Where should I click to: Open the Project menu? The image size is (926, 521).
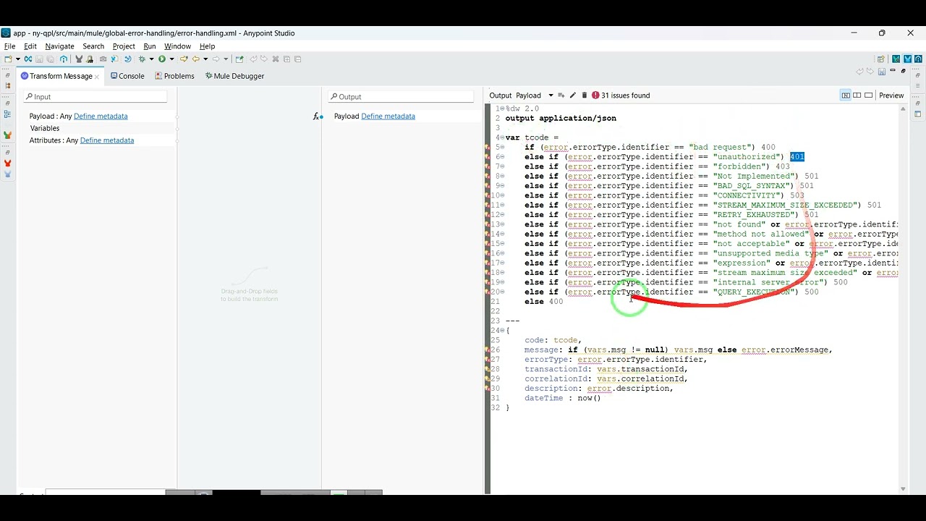(x=124, y=46)
